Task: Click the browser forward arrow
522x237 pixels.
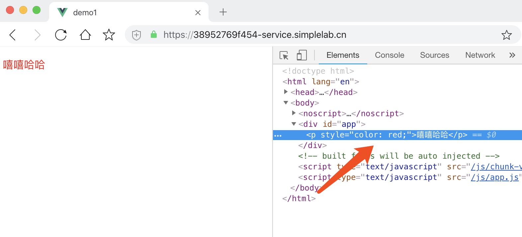Action: point(37,35)
